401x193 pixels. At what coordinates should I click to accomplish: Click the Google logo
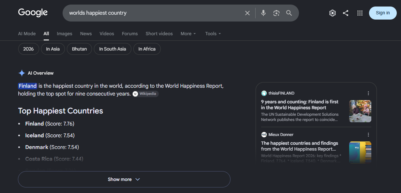(x=33, y=13)
